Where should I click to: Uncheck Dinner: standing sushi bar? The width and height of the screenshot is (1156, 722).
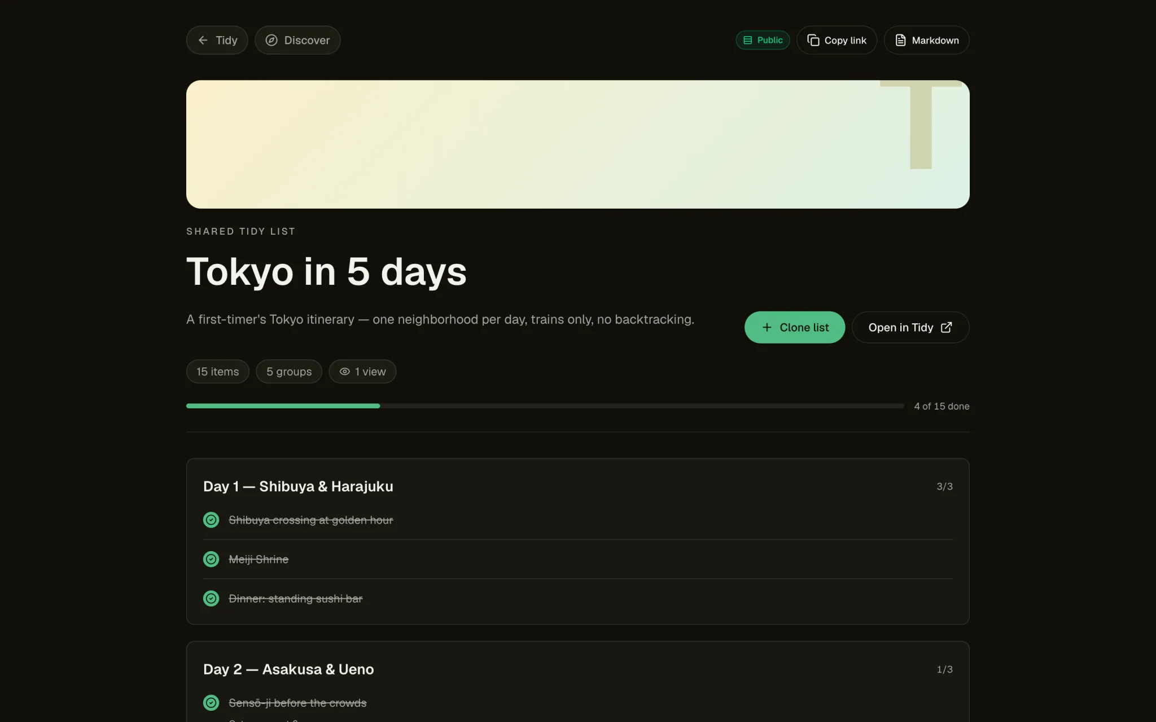tap(211, 598)
